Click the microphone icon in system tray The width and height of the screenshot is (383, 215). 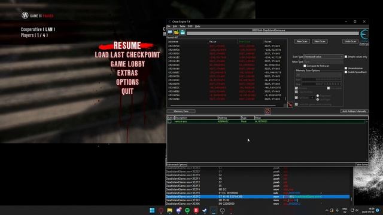[338, 210]
